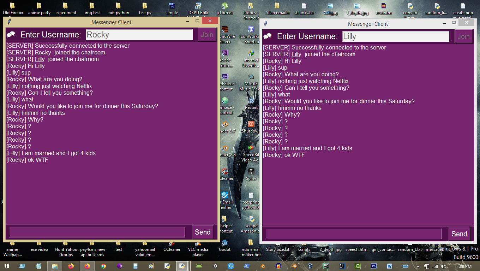The width and height of the screenshot is (480, 271).
Task: Select the edu email maker bot folder
Action: [251, 248]
